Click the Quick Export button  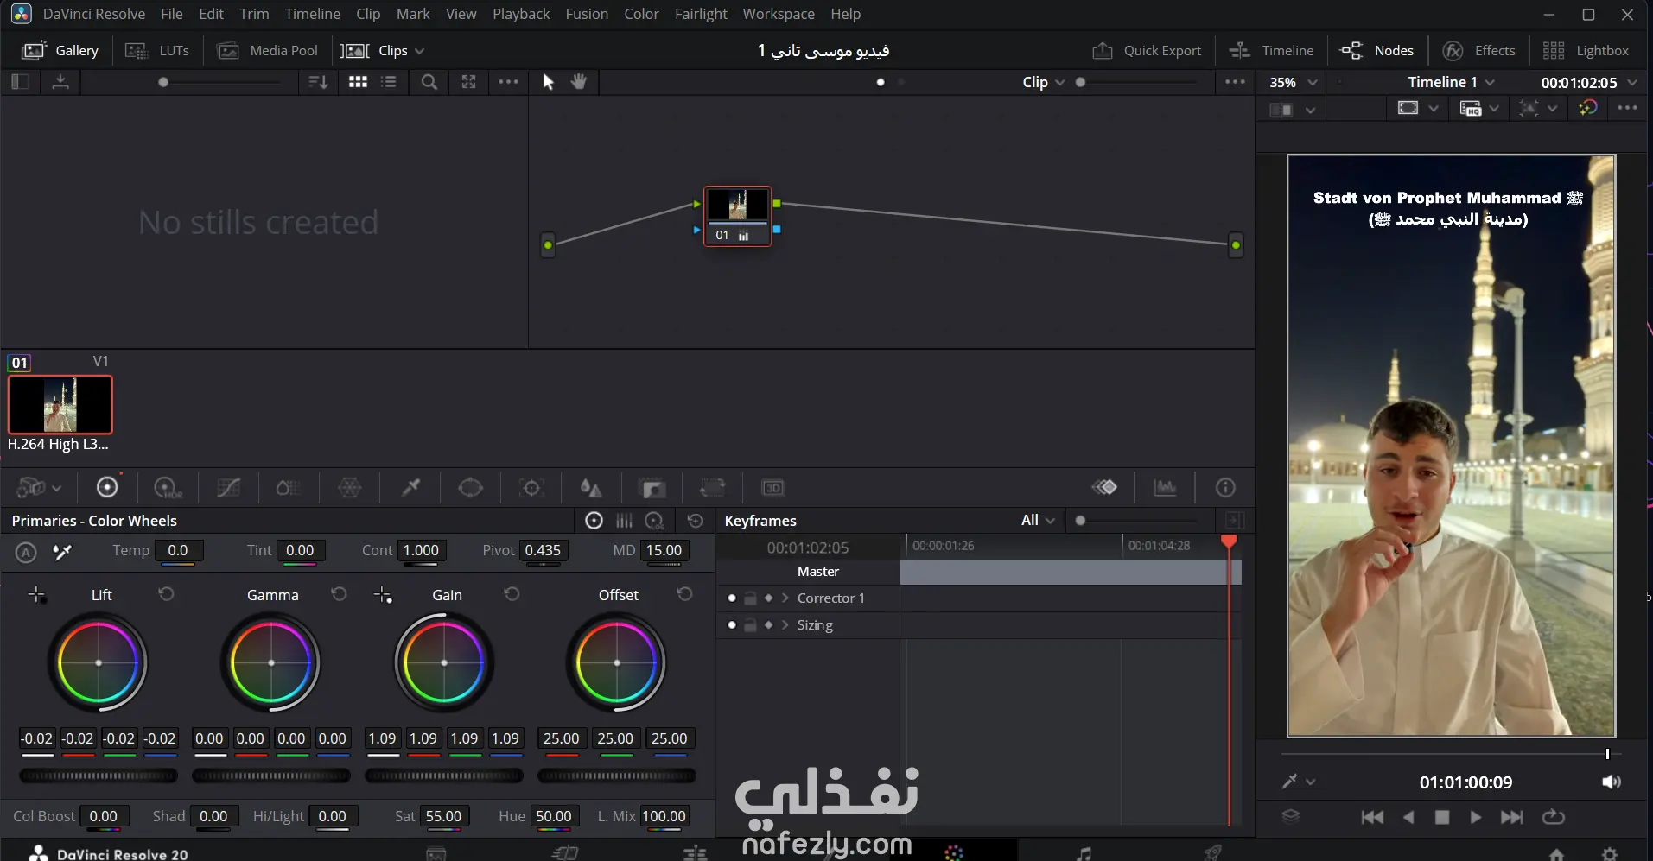(1147, 51)
